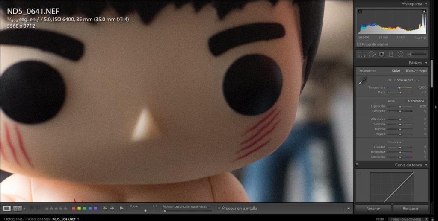Click the Blancos slider handle
The image size is (438, 221).
[400, 129]
